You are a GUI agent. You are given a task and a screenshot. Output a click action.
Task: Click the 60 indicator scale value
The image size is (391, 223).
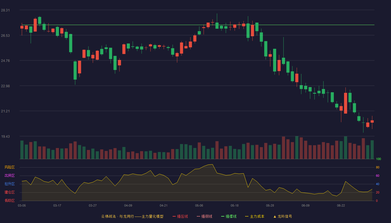pos(378,176)
